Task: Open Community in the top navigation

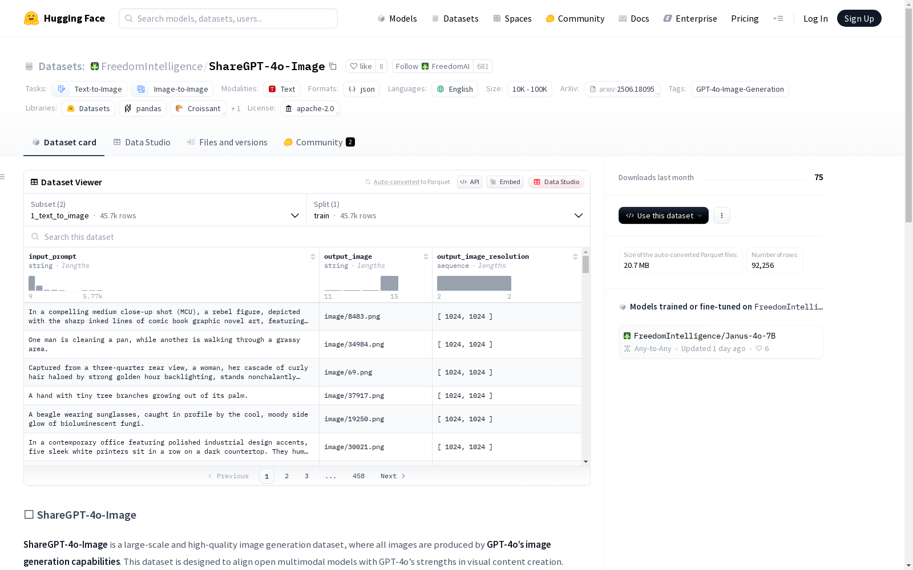Action: coord(575,18)
